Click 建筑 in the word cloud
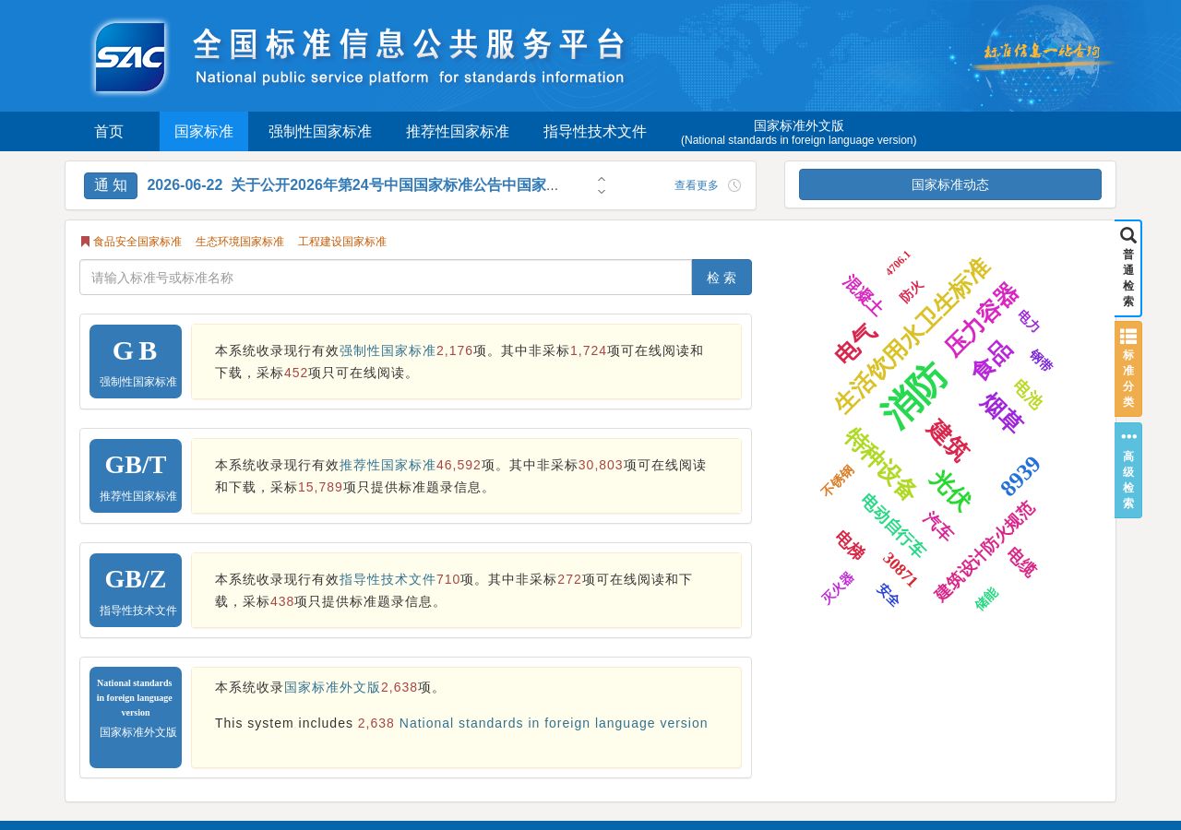Viewport: 1181px width, 830px height. point(948,441)
